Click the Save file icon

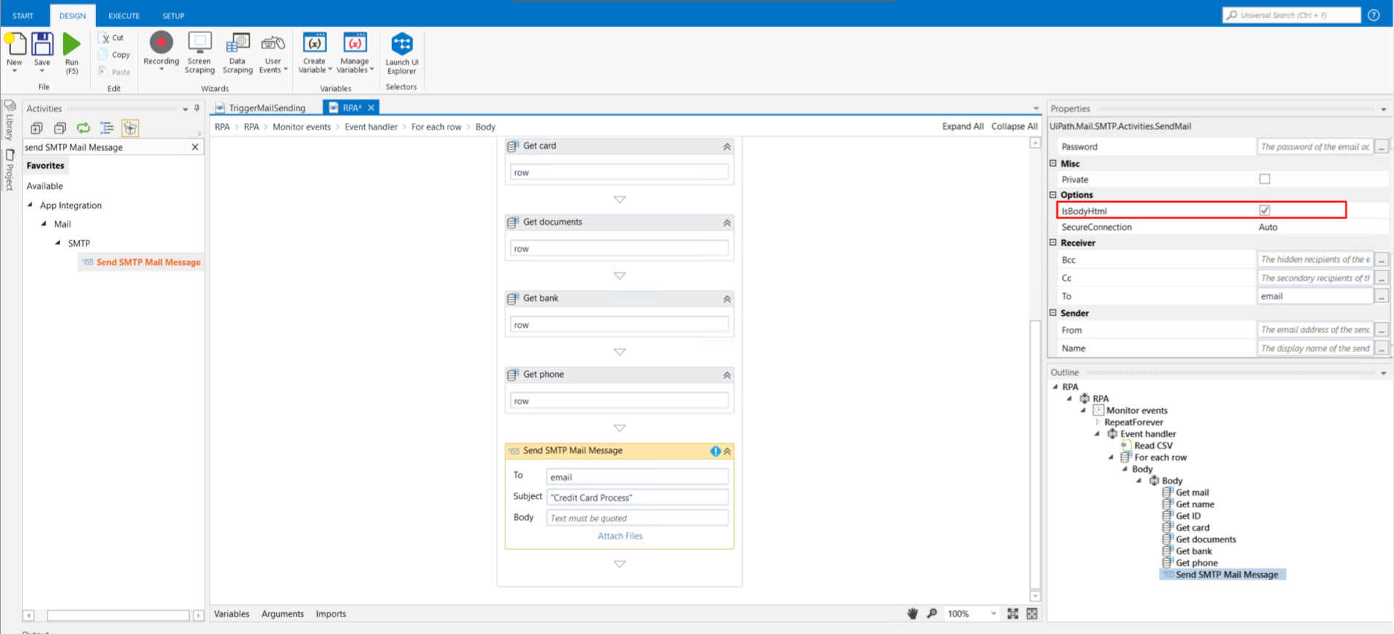(42, 44)
